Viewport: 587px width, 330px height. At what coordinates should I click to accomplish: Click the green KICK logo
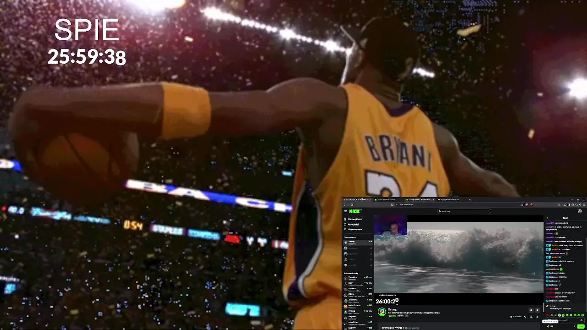pos(355,211)
